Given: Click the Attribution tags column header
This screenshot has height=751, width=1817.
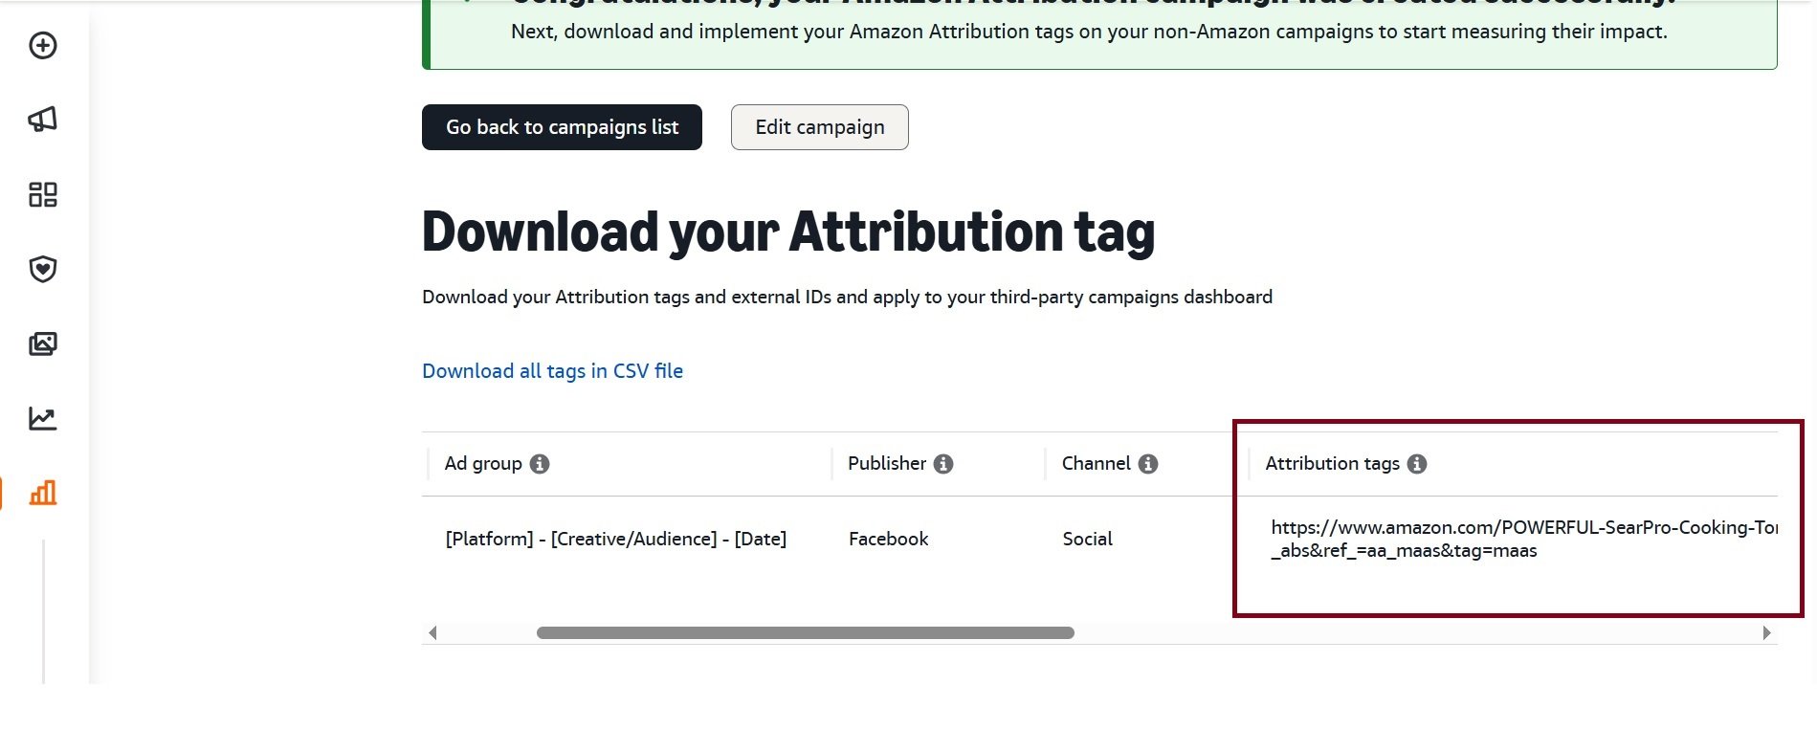Looking at the screenshot, I should pos(1332,463).
